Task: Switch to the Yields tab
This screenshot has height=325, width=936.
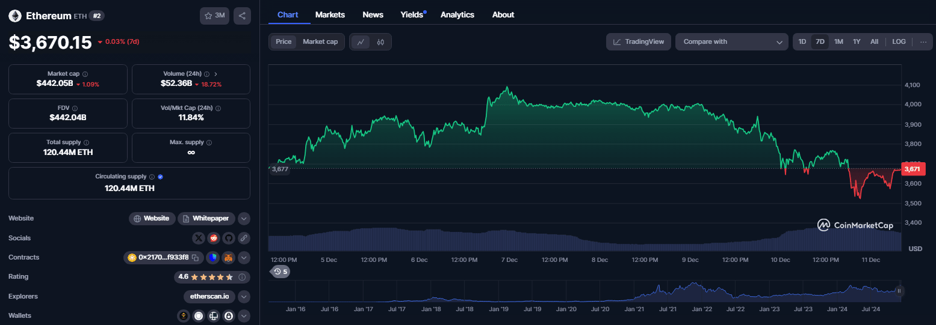Action: pos(413,14)
